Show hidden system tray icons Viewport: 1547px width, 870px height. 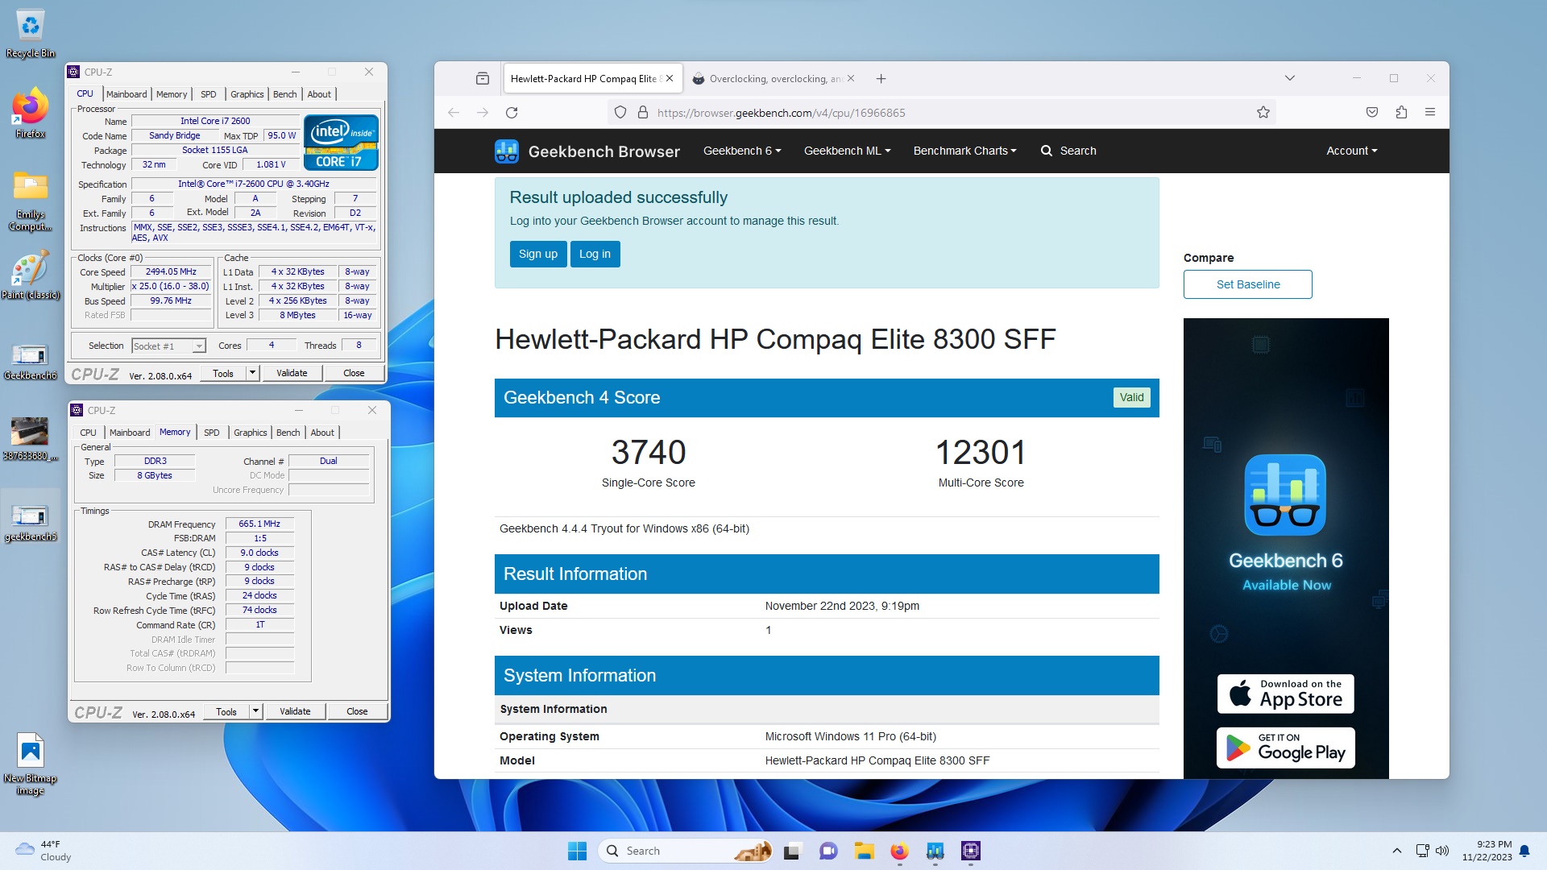coord(1397,851)
